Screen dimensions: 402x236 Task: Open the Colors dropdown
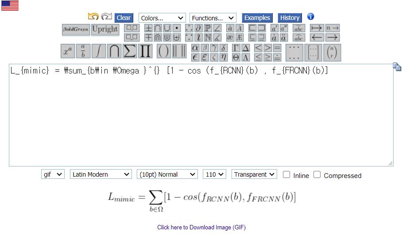tap(162, 18)
